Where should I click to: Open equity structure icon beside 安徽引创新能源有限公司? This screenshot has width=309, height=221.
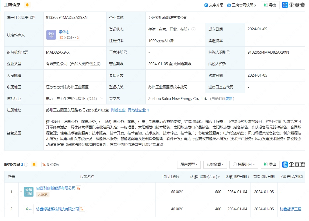pos(79,188)
